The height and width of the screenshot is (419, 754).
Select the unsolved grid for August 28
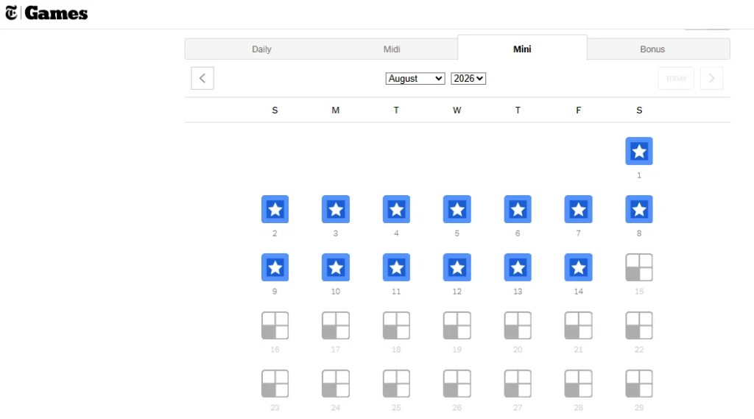(x=578, y=384)
